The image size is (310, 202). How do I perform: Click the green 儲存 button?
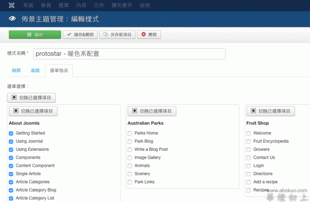coord(35,35)
